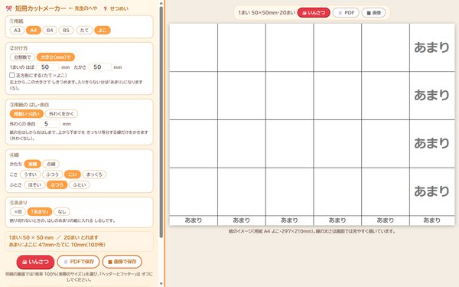Click the 紙のイメージ caption under preview

coord(312,231)
